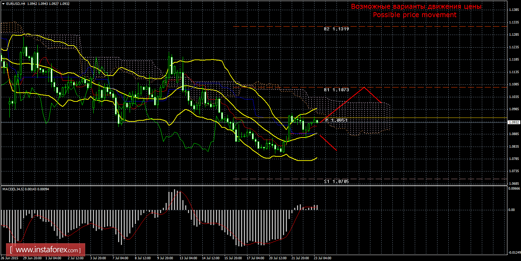Screen dimensions: 521x261
Task: Click the 1.0685 price scale label
Action: click(x=514, y=183)
